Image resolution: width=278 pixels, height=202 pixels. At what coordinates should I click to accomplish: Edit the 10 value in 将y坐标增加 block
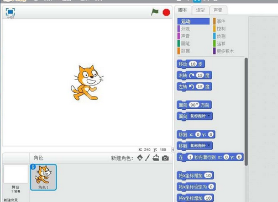click(208, 198)
